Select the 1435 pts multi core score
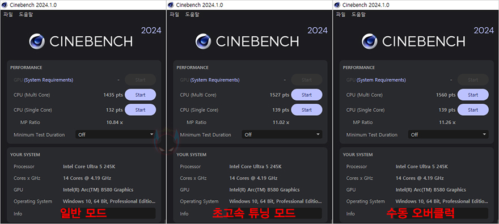The image size is (499, 224). click(x=113, y=95)
